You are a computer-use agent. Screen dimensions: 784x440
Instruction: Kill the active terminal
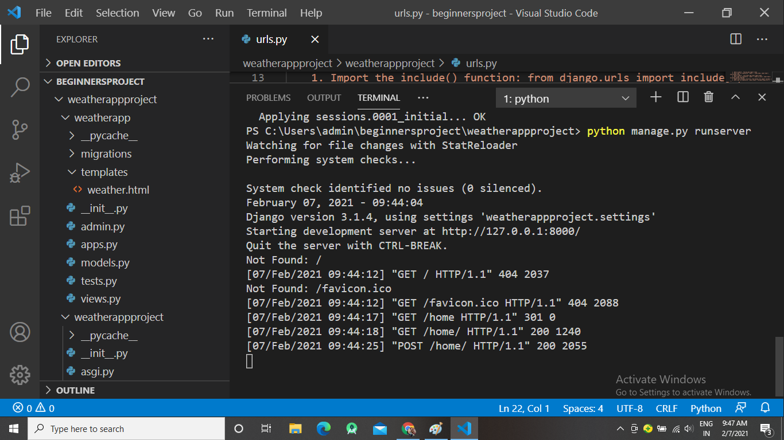(708, 97)
